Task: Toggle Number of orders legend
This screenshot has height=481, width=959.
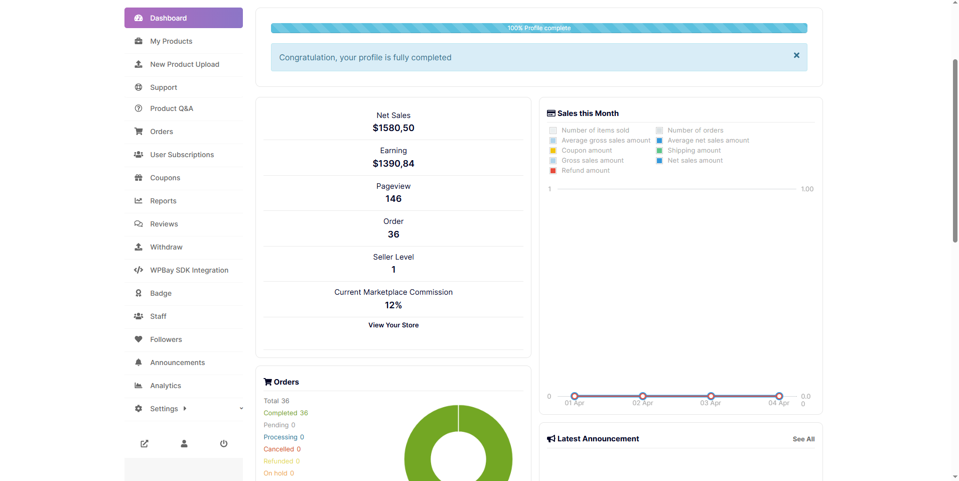Action: (690, 131)
